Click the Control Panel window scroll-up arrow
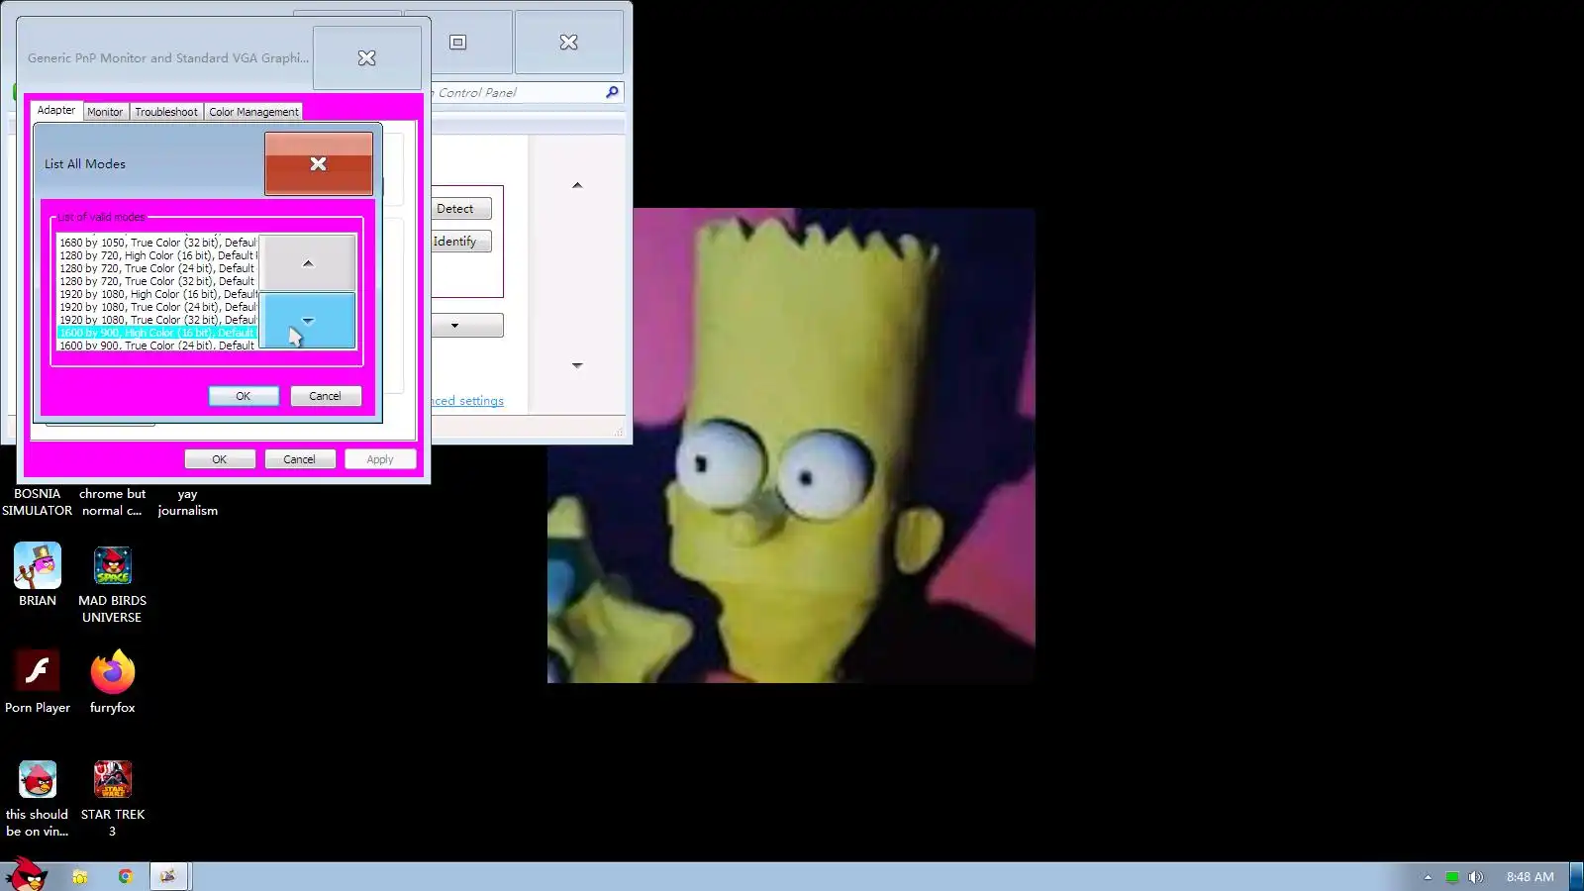The image size is (1584, 891). click(x=577, y=185)
